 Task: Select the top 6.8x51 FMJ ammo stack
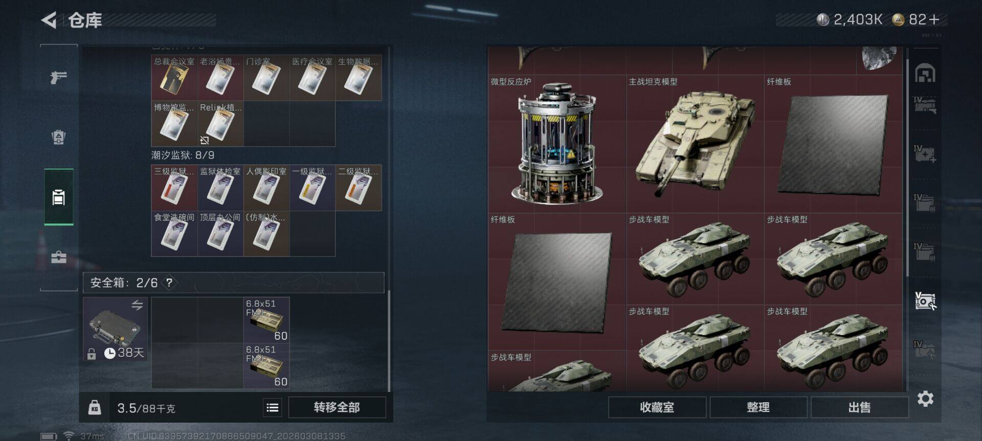(x=266, y=320)
